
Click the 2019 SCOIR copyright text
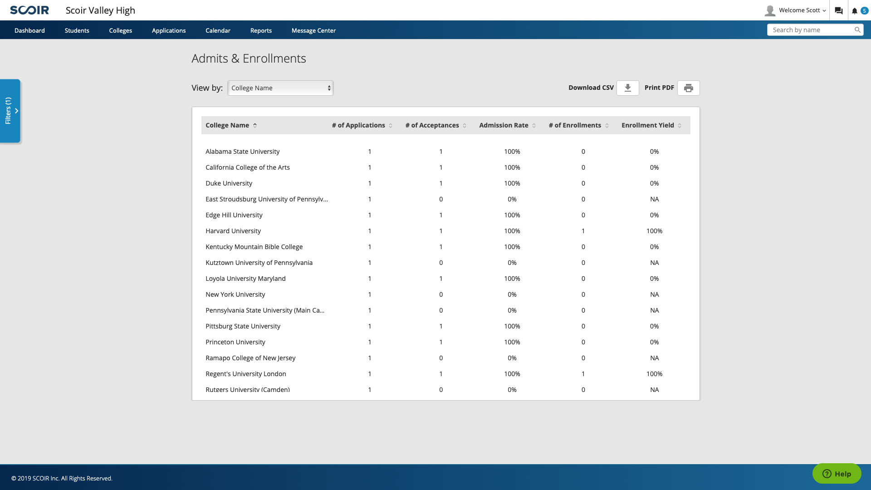point(62,478)
